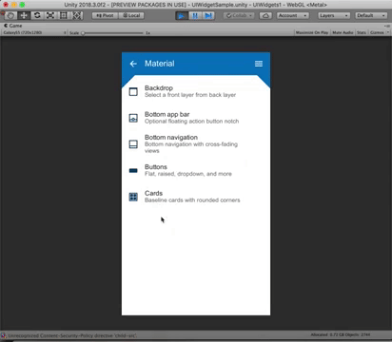Toggle Gizmos in Game view

[377, 32]
